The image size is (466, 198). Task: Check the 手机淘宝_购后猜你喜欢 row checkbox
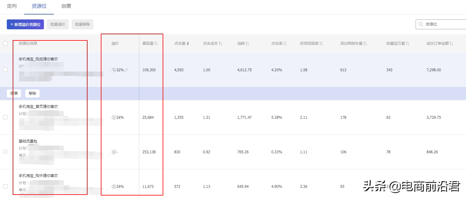coord(5,70)
